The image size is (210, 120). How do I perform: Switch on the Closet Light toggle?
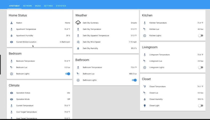[x=201, y=105]
